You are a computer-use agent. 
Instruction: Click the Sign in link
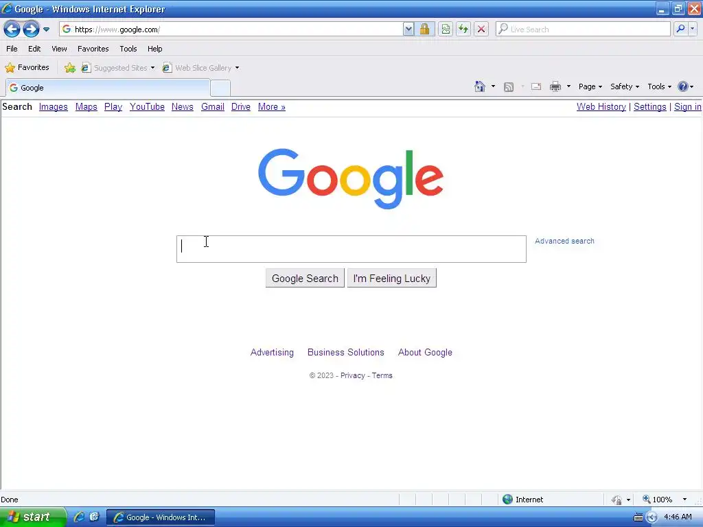(687, 106)
